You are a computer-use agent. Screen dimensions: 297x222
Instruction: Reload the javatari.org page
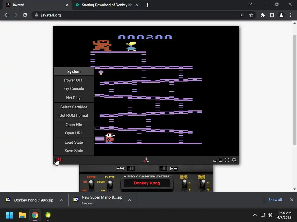click(25, 15)
